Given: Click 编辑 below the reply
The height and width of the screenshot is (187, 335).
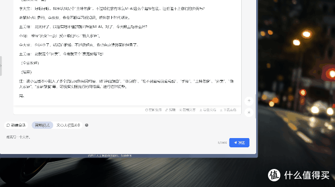Looking at the screenshot, I should click(170, 110).
